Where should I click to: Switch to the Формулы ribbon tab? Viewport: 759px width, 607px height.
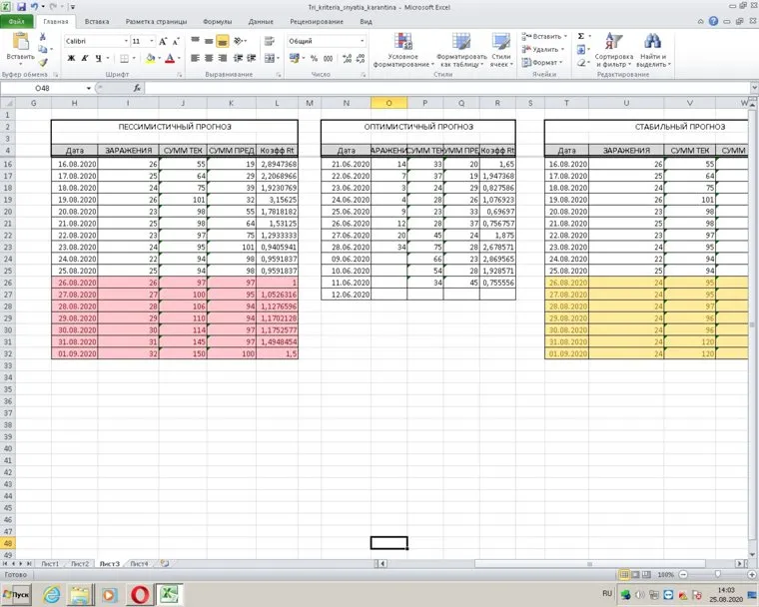tap(217, 20)
